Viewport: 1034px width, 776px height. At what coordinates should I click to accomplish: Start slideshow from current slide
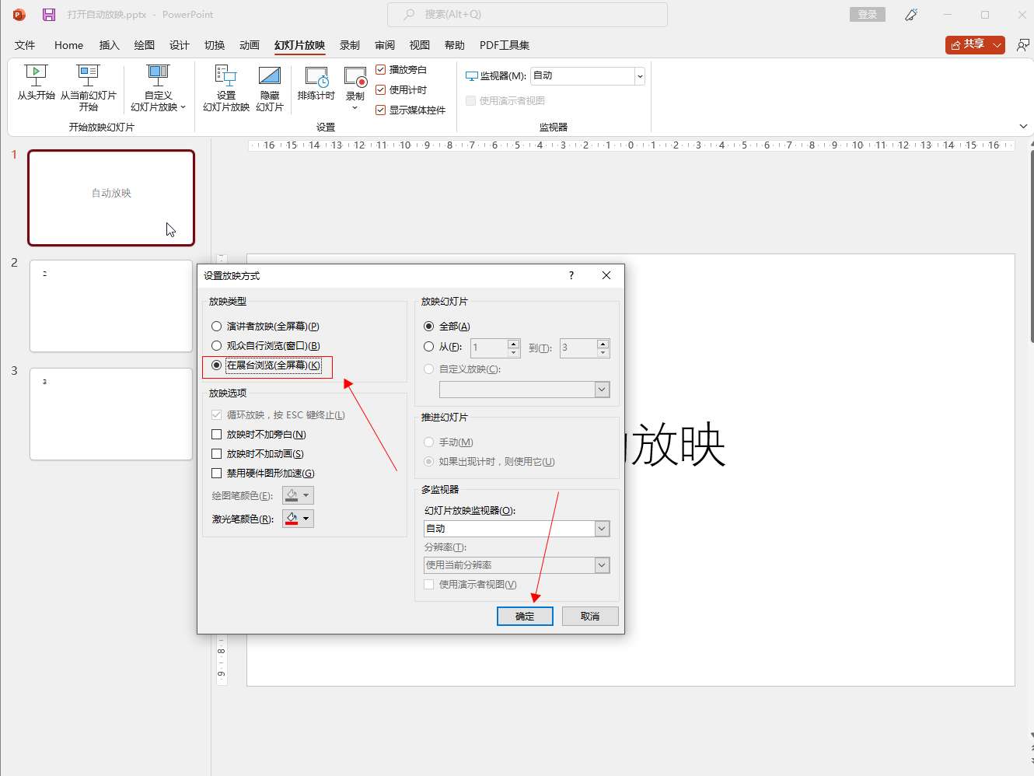88,87
